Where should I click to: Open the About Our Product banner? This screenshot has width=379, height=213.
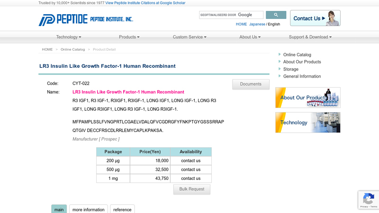(307, 98)
